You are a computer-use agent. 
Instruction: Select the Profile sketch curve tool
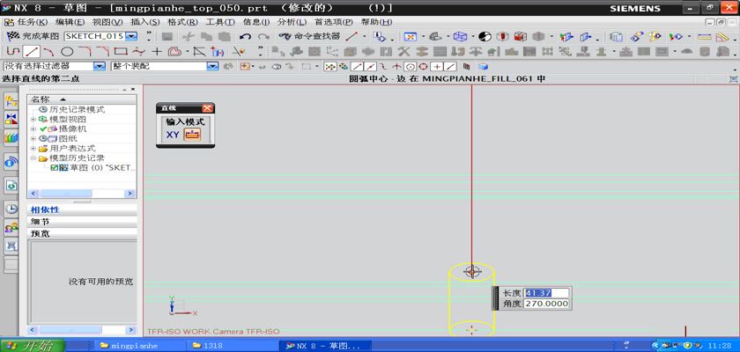coord(13,51)
